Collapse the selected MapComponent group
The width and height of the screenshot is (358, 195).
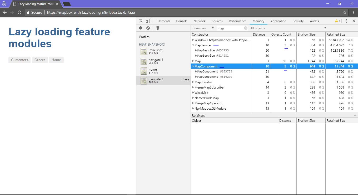pyautogui.click(x=193, y=66)
